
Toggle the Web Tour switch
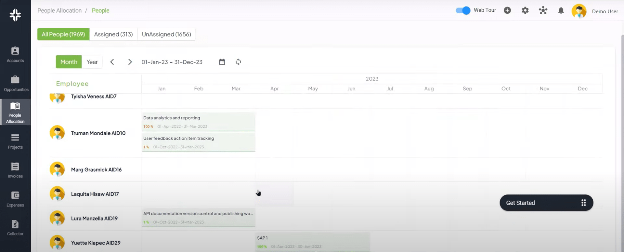[x=463, y=11]
